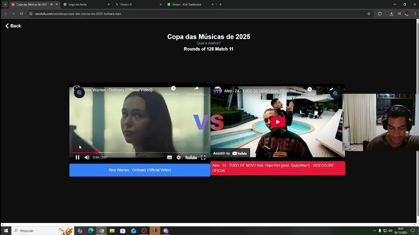Zoom the left video with magnifier icon
This screenshot has width=419, height=235.
click(x=79, y=93)
